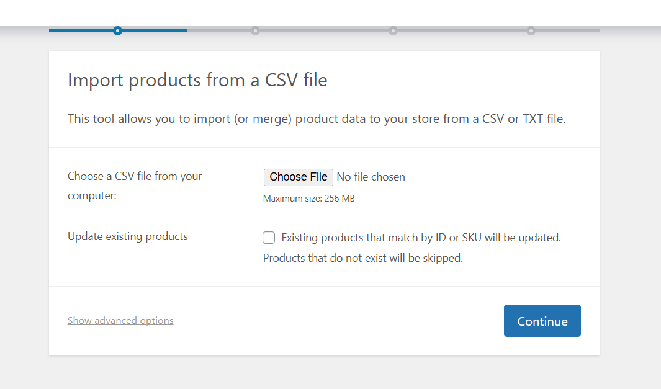
Task: Click 'Import products from a CSV file' heading
Action: [x=197, y=80]
